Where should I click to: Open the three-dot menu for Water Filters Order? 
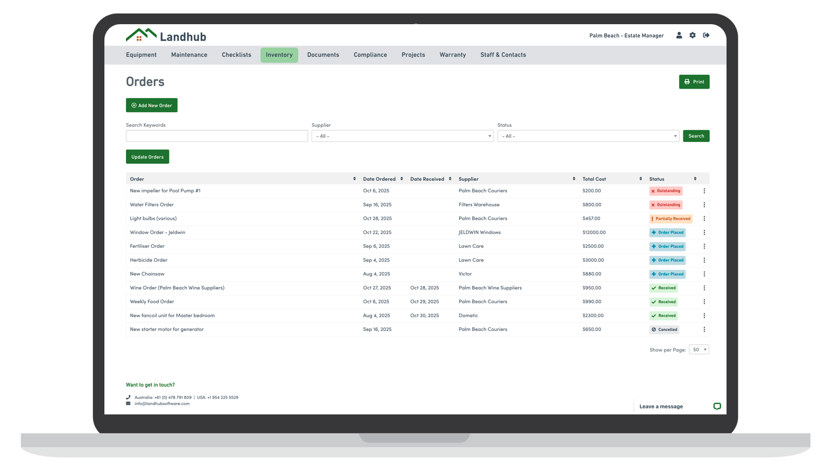pos(704,205)
